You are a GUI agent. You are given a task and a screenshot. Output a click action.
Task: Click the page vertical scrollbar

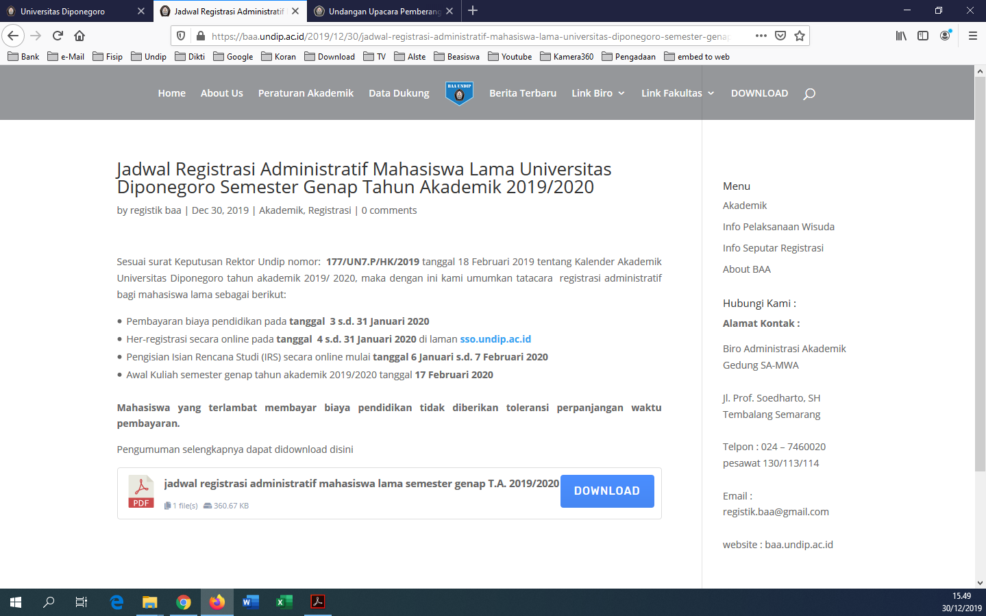click(x=980, y=274)
